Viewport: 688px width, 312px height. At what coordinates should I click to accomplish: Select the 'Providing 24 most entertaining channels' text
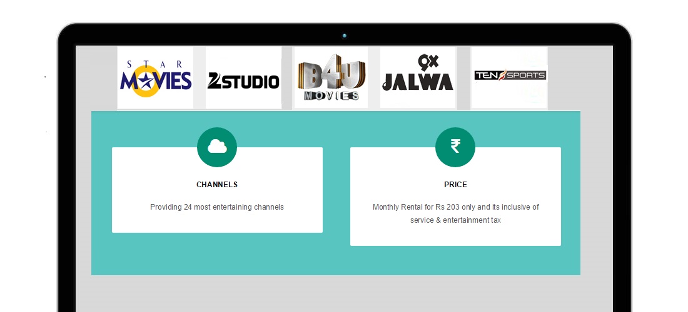[x=217, y=207]
